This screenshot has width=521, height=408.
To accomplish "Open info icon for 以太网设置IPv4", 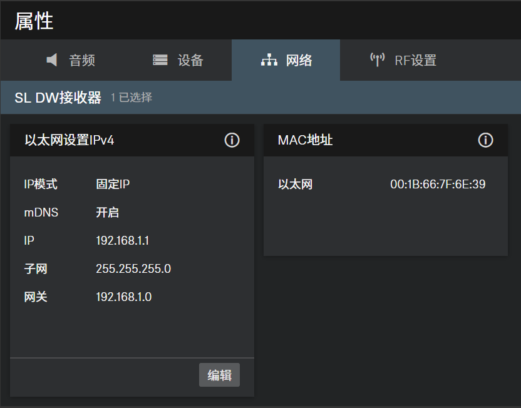I will (x=232, y=140).
